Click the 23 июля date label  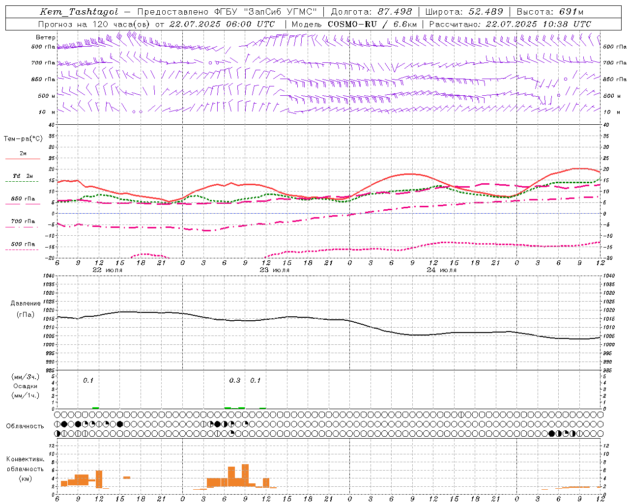pyautogui.click(x=275, y=270)
